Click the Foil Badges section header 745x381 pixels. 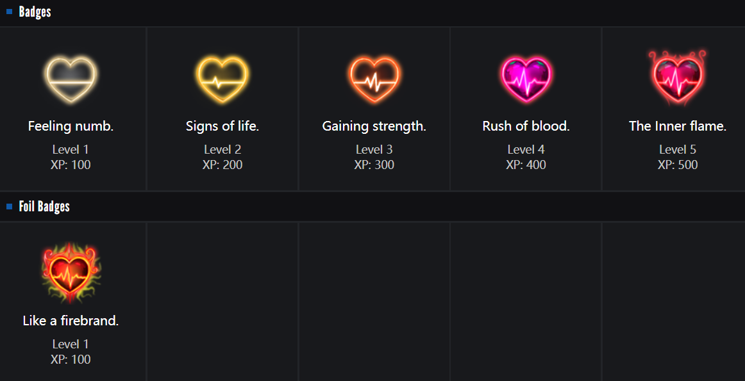pyautogui.click(x=44, y=206)
